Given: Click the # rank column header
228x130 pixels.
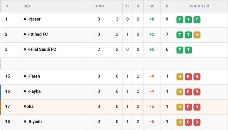Looking at the screenshot, I should coord(7,6).
